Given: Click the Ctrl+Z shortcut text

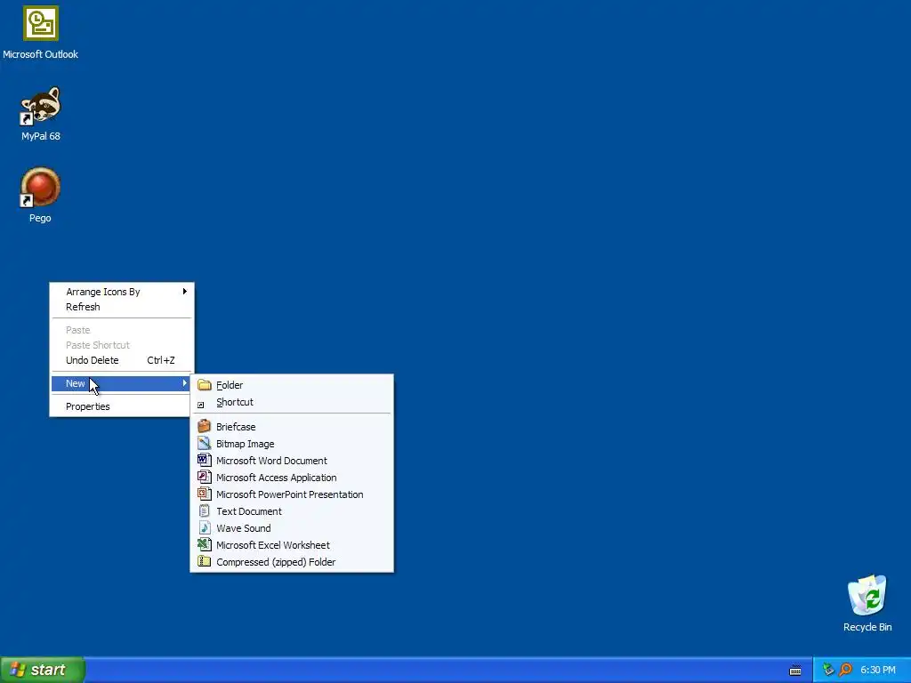Looking at the screenshot, I should [161, 360].
